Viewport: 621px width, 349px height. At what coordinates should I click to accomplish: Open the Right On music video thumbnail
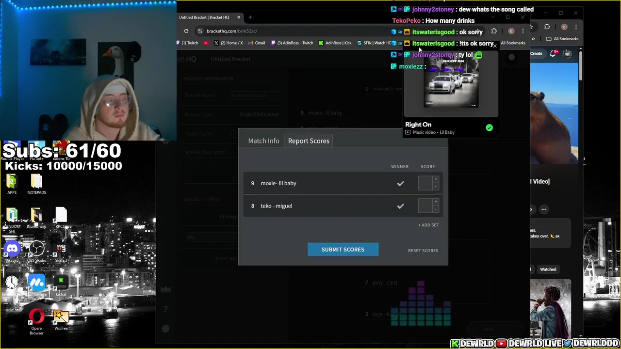coord(451,83)
